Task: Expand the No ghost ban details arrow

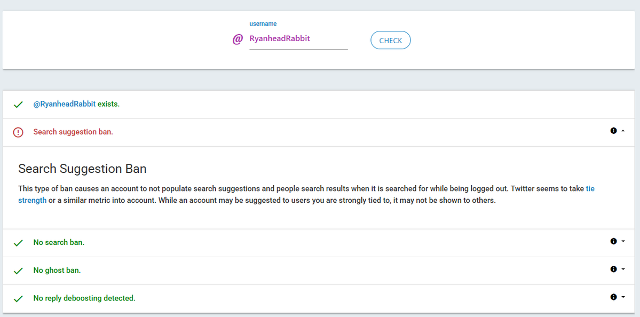Action: coord(623,270)
